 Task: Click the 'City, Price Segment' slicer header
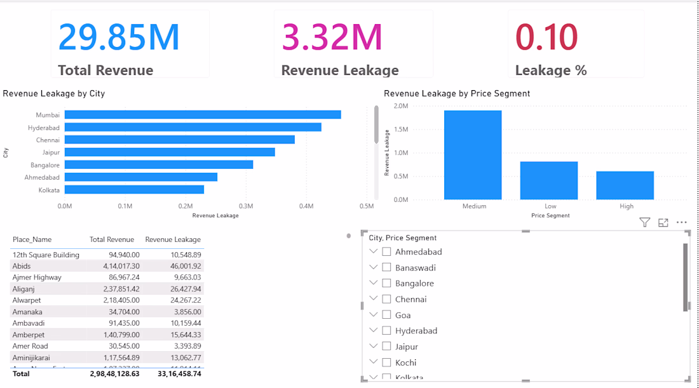pyautogui.click(x=402, y=238)
